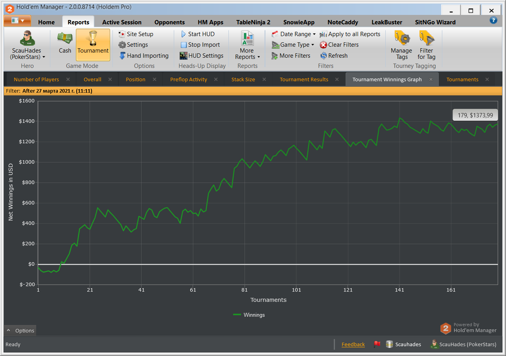The height and width of the screenshot is (356, 506).
Task: Click Filter for Tag icon
Action: [x=427, y=38]
